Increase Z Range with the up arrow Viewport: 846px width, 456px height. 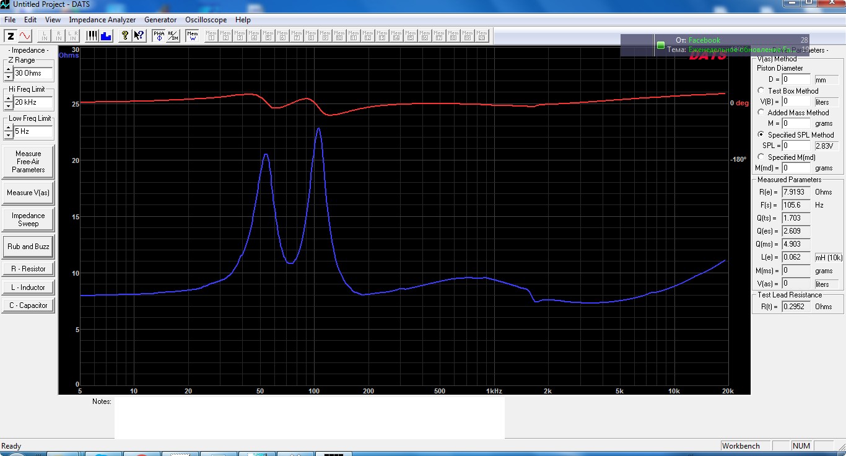[8, 70]
